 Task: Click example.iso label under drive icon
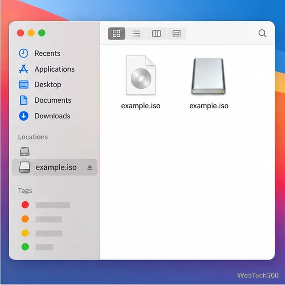point(209,106)
